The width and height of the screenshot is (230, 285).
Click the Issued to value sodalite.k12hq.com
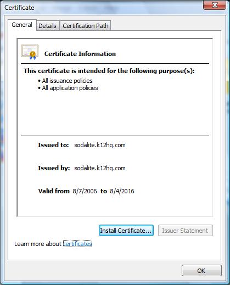pos(100,145)
